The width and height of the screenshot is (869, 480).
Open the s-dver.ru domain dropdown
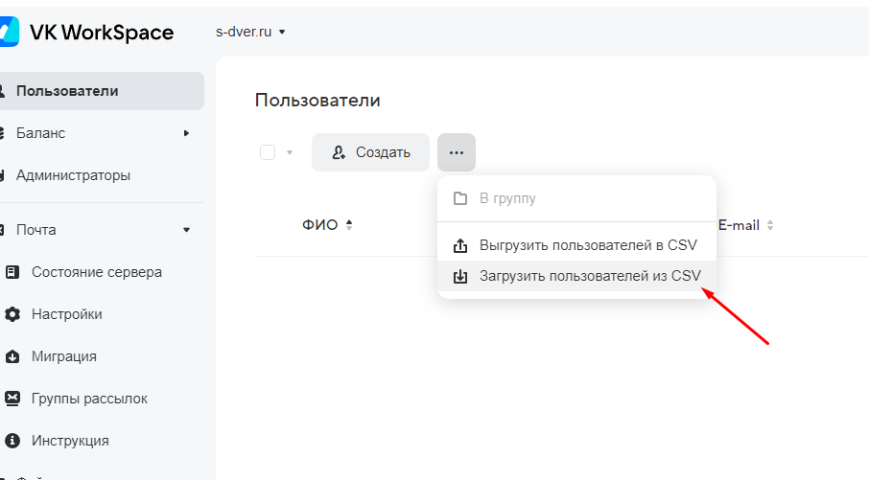(251, 32)
